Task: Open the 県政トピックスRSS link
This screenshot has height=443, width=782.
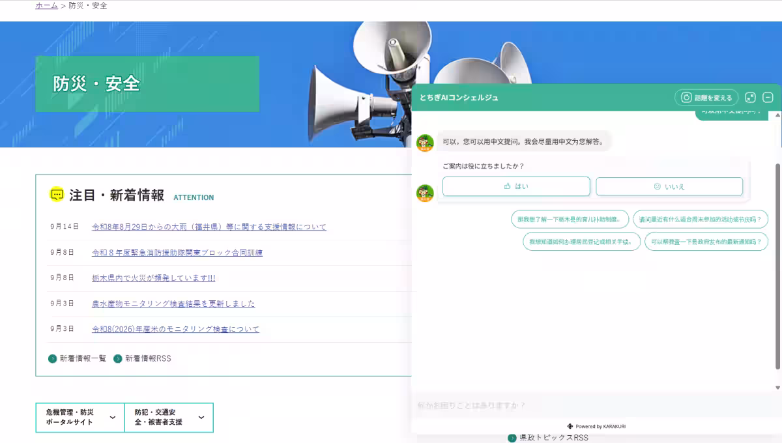Action: coord(553,438)
